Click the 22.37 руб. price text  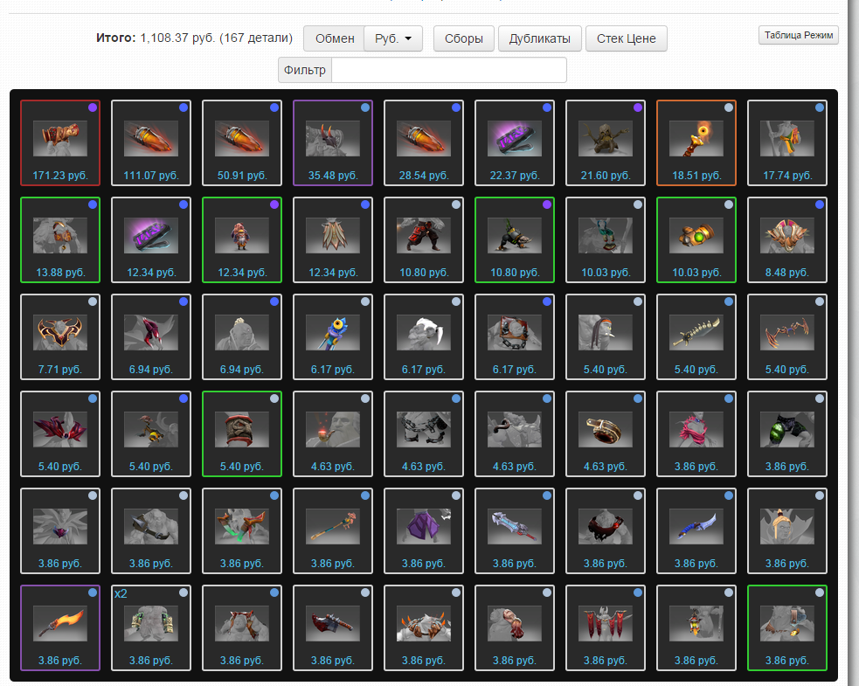(x=515, y=176)
